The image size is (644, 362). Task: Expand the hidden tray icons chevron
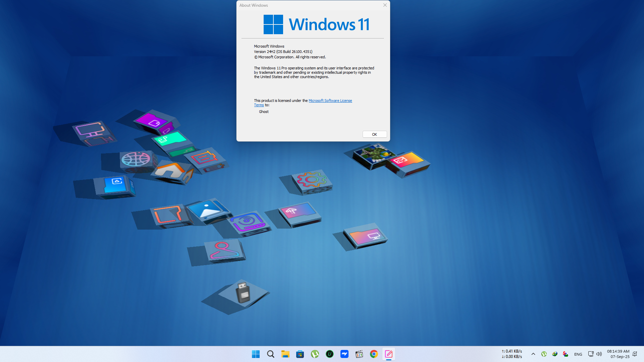coord(533,354)
